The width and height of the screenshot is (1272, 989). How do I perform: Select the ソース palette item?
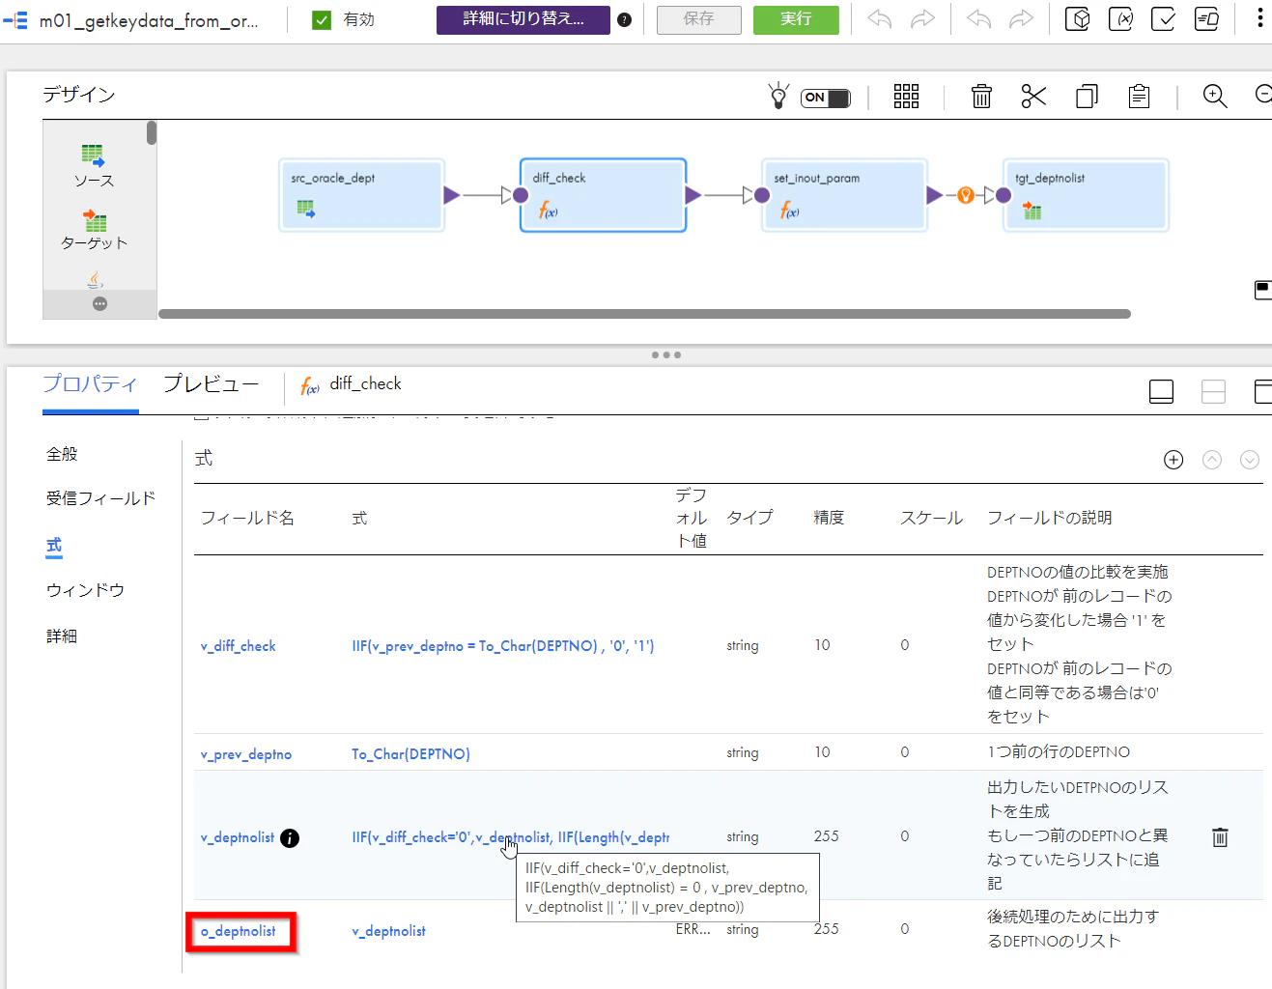click(x=94, y=166)
